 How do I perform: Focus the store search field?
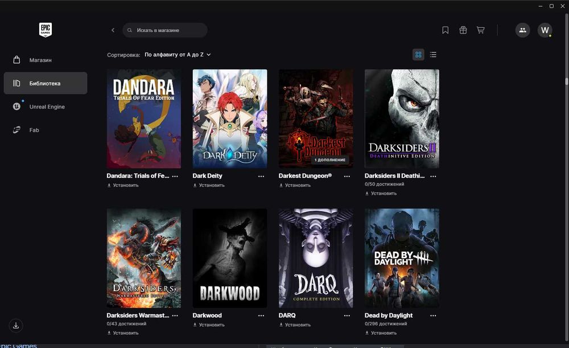pyautogui.click(x=165, y=30)
